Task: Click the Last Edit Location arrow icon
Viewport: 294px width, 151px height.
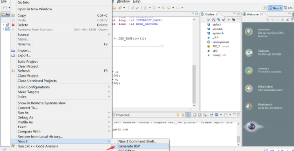Action: [x=164, y=8]
